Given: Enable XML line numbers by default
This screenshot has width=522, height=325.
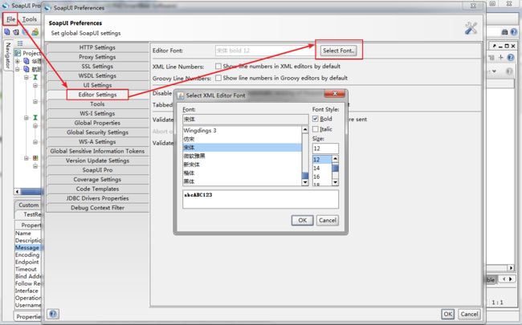Looking at the screenshot, I should pyautogui.click(x=218, y=66).
